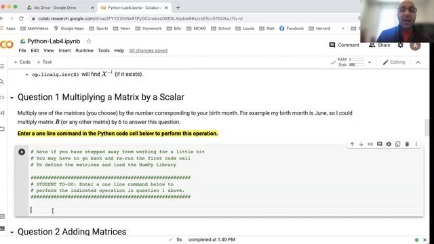Run the Question 1 code cell
This screenshot has height=244, width=434.
coord(22,152)
